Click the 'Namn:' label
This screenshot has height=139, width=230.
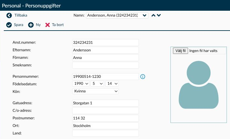tap(79, 15)
